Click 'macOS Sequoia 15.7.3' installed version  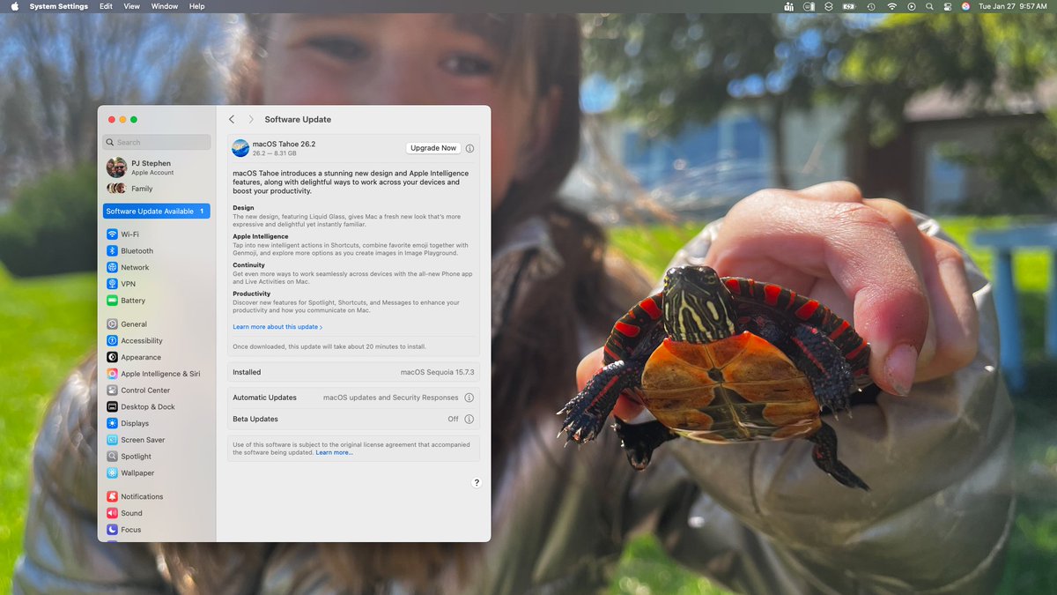coord(437,373)
